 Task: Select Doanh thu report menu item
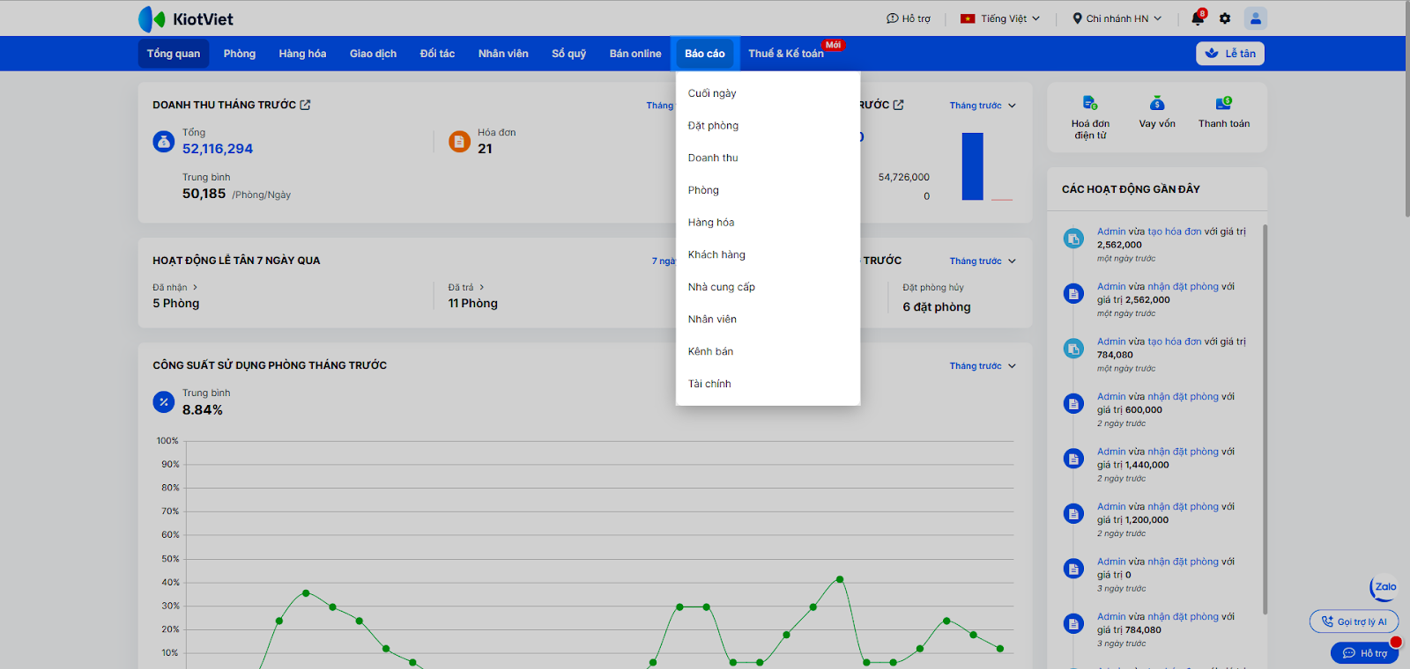pos(768,158)
